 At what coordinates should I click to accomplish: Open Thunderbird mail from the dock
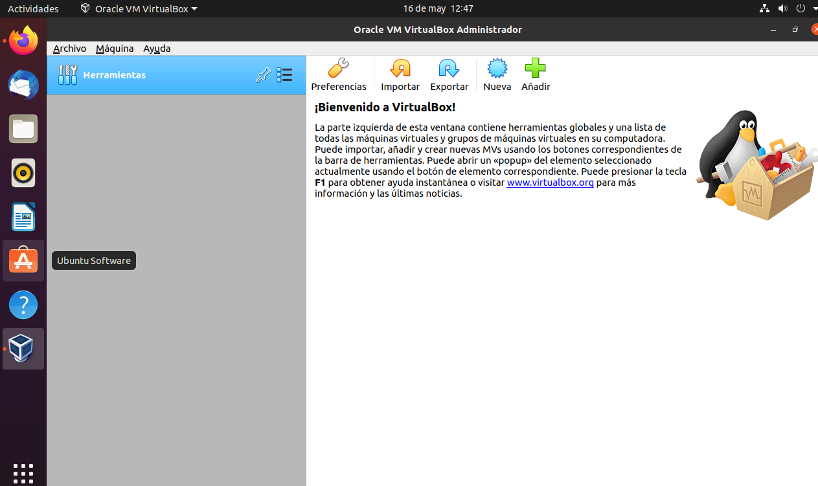tap(23, 85)
